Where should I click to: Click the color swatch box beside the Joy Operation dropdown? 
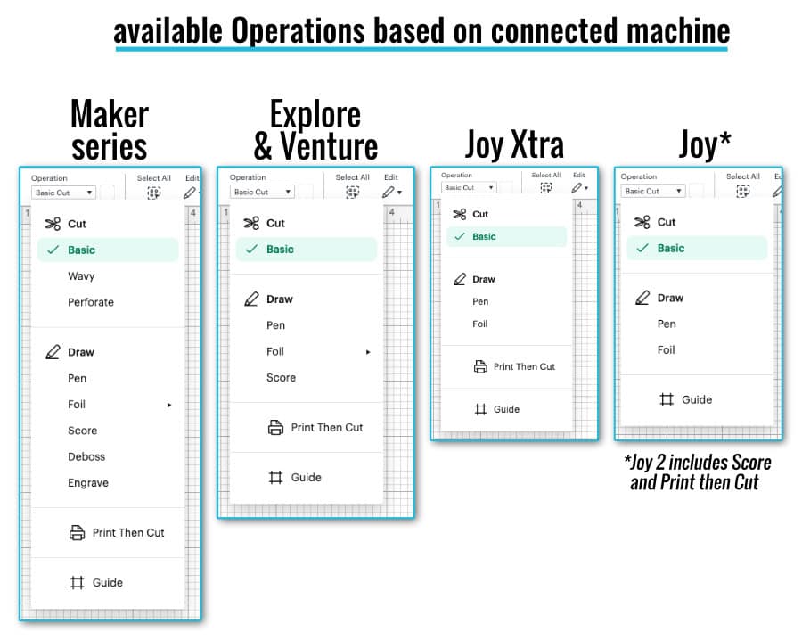point(697,191)
